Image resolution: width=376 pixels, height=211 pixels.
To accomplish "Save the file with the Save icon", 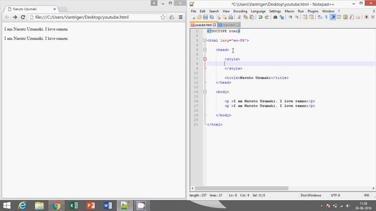I will (205, 17).
